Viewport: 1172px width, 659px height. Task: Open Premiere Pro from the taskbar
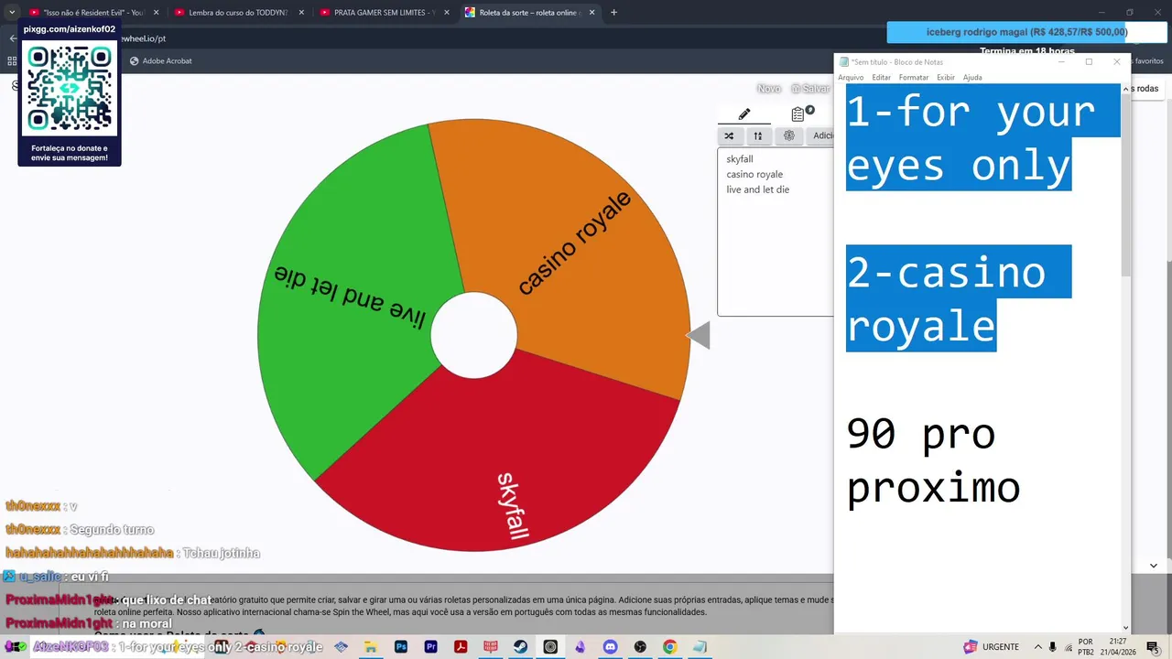[430, 647]
